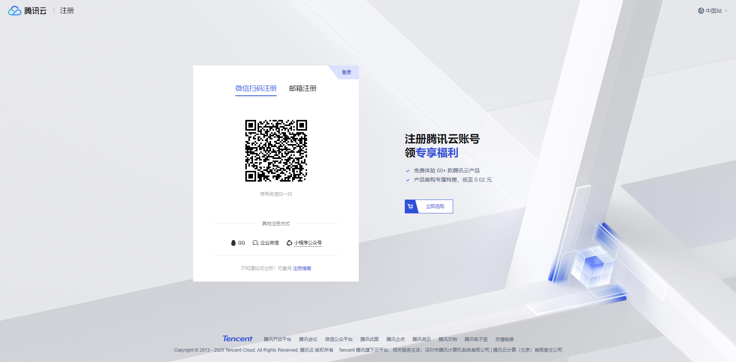Click the 使用微信扫一扫 hint text
Image resolution: width=736 pixels, height=362 pixels.
(x=276, y=194)
